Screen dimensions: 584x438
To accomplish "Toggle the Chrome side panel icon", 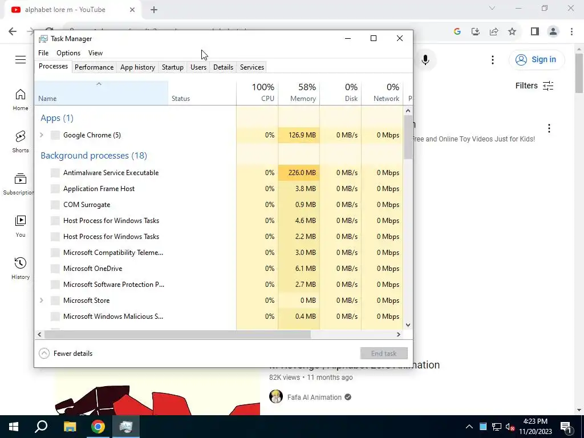I will pyautogui.click(x=535, y=31).
